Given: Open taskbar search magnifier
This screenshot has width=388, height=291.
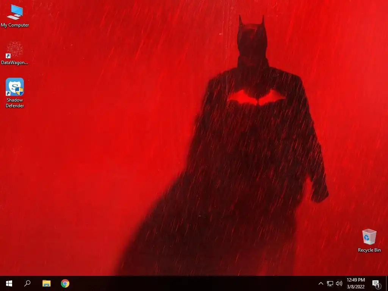Looking at the screenshot, I should coord(27,283).
